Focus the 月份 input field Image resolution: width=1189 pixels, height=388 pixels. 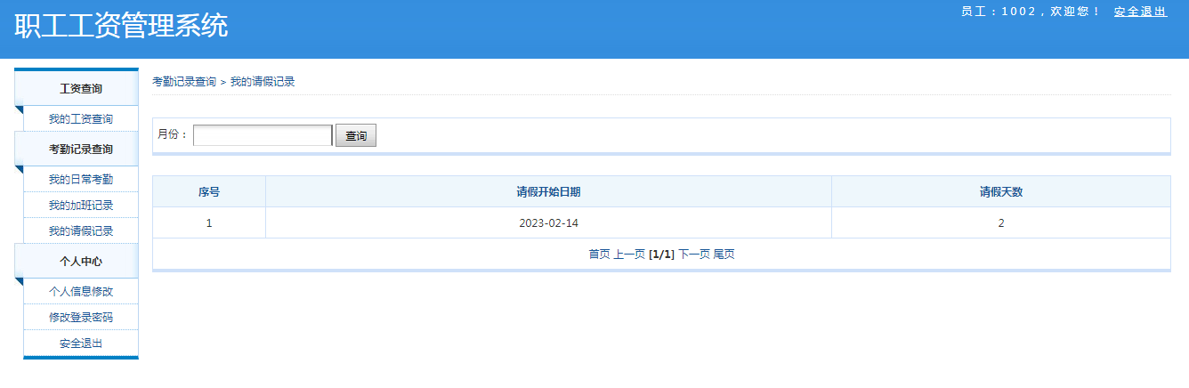click(x=263, y=134)
